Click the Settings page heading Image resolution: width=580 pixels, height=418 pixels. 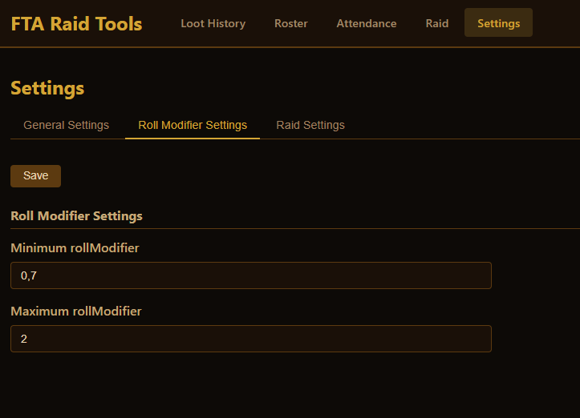(x=47, y=88)
